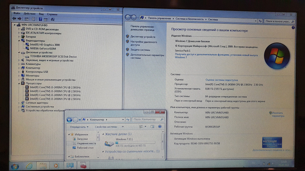Click Изменить параметры link
Viewport: 305px width, 171px height.
click(x=278, y=114)
